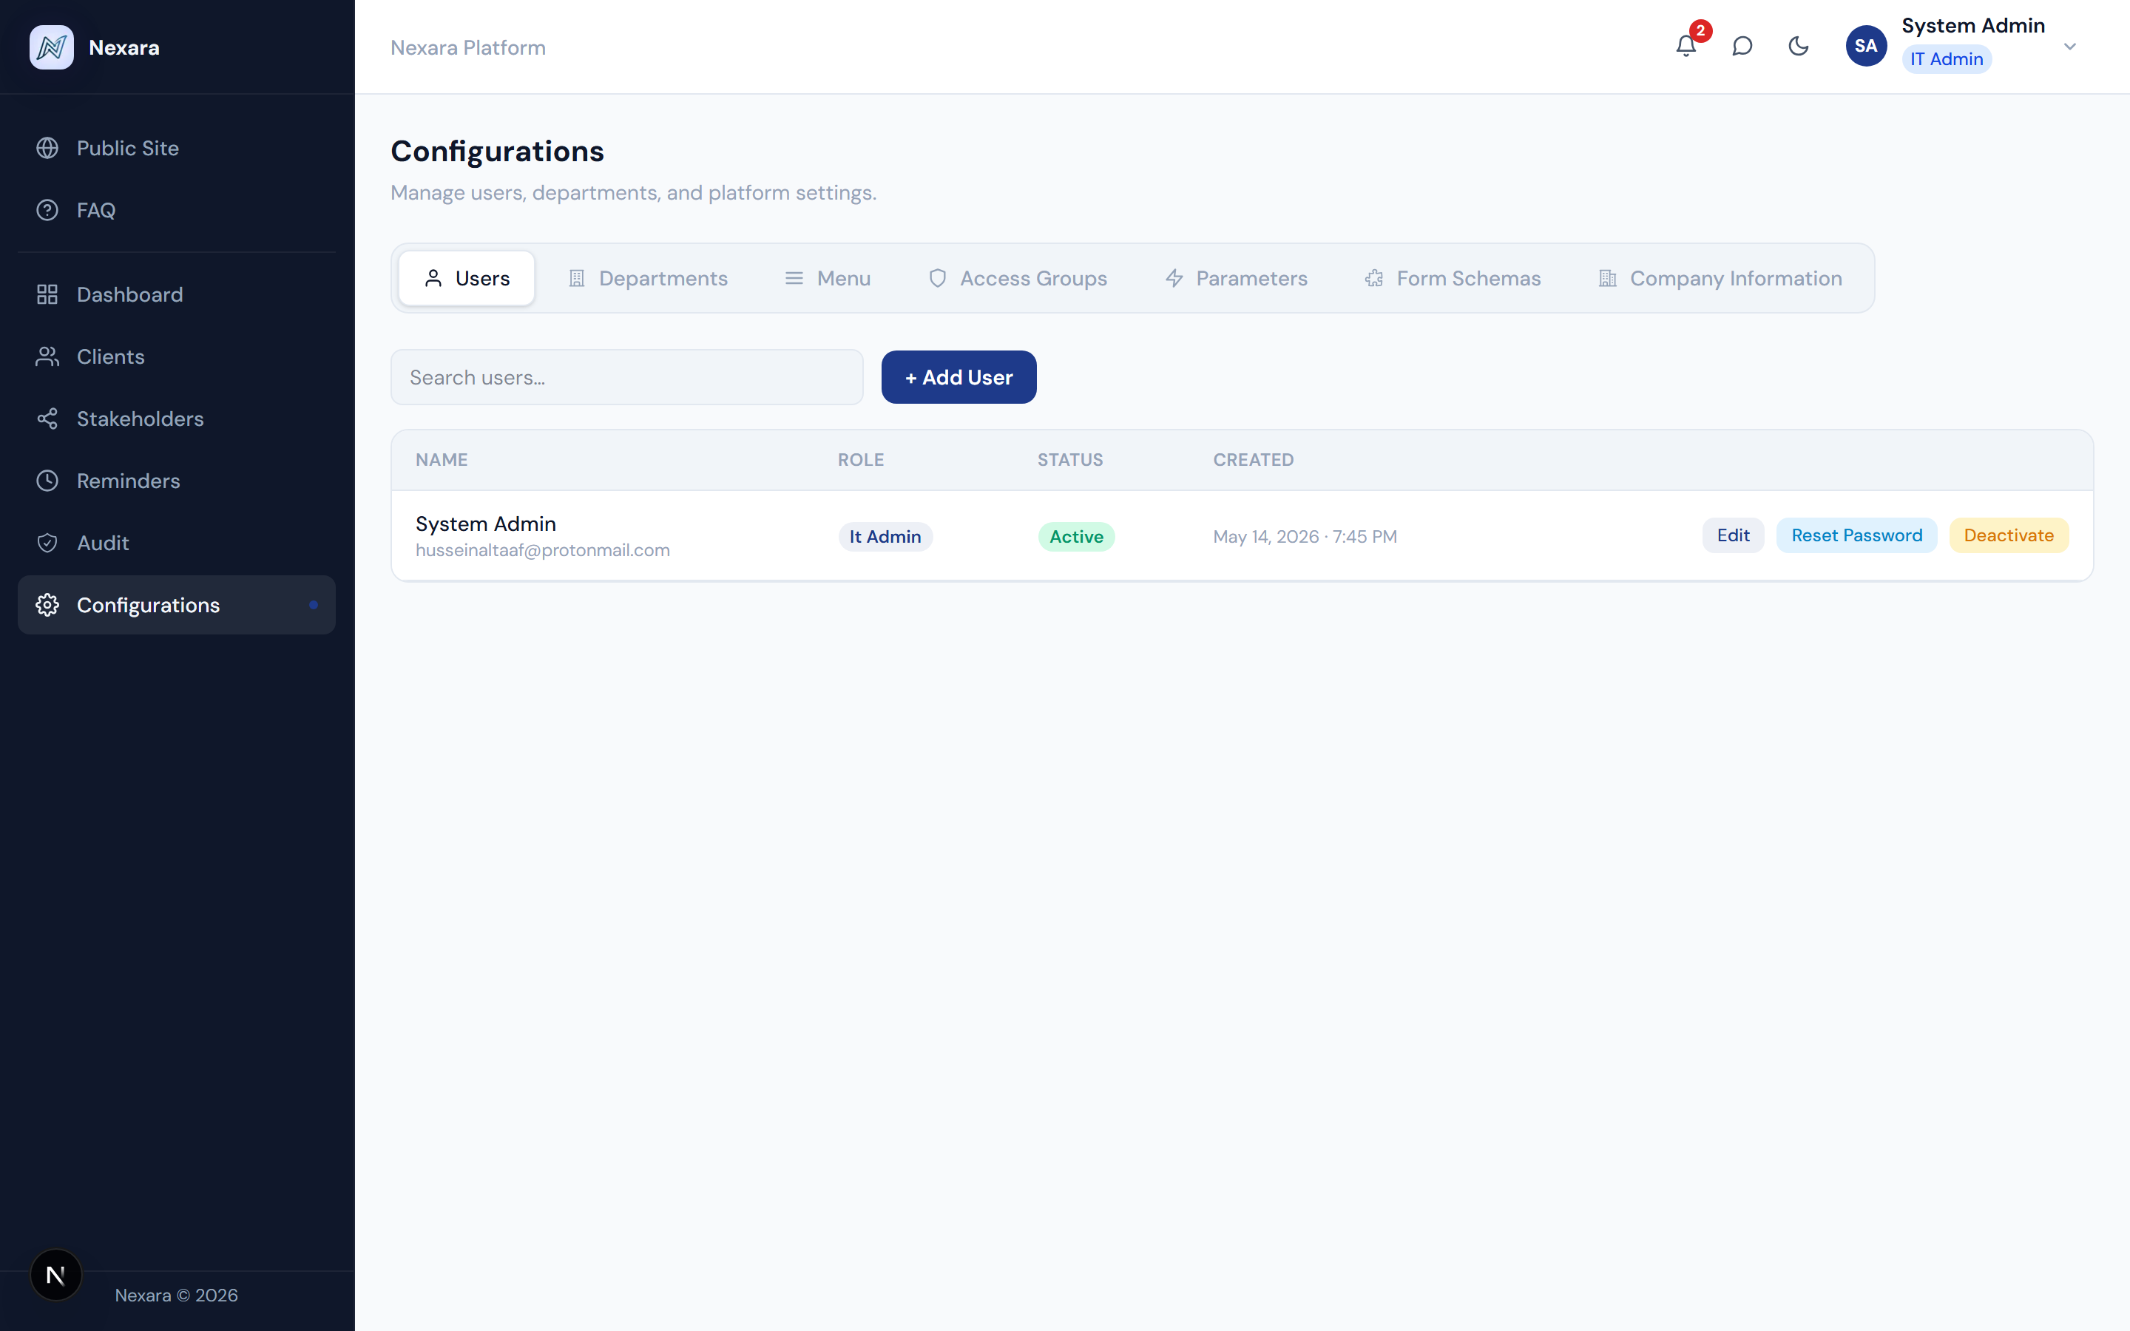2130x1331 pixels.
Task: Click the IT Admin role badge in header
Action: (1946, 59)
